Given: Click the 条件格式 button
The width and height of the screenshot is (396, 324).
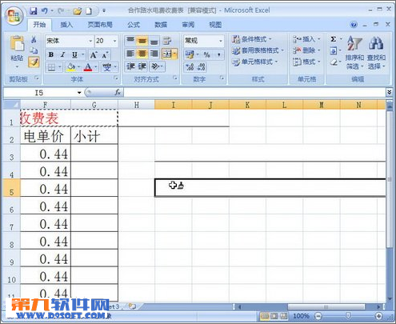Looking at the screenshot, I should [x=252, y=39].
